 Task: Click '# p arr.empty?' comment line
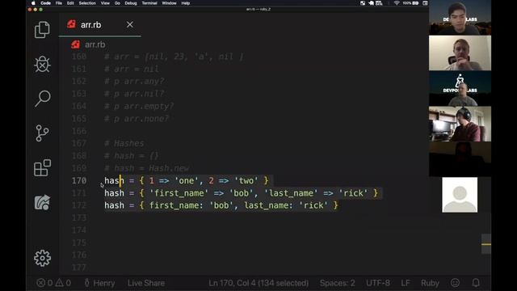tap(139, 106)
